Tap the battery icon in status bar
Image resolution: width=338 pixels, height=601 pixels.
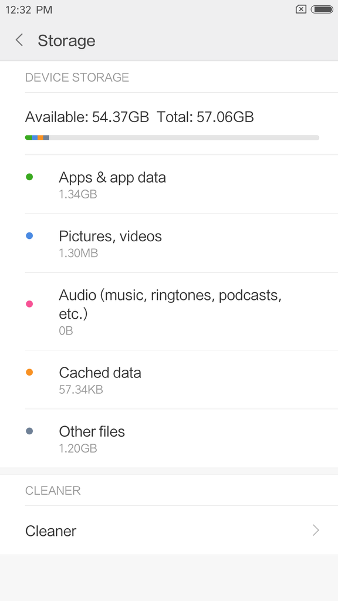coord(322,9)
